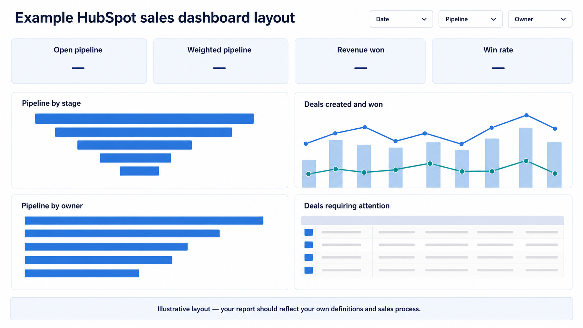The image size is (583, 328).
Task: Click the widest funnel bar in Pipeline by stage
Action: click(x=144, y=119)
